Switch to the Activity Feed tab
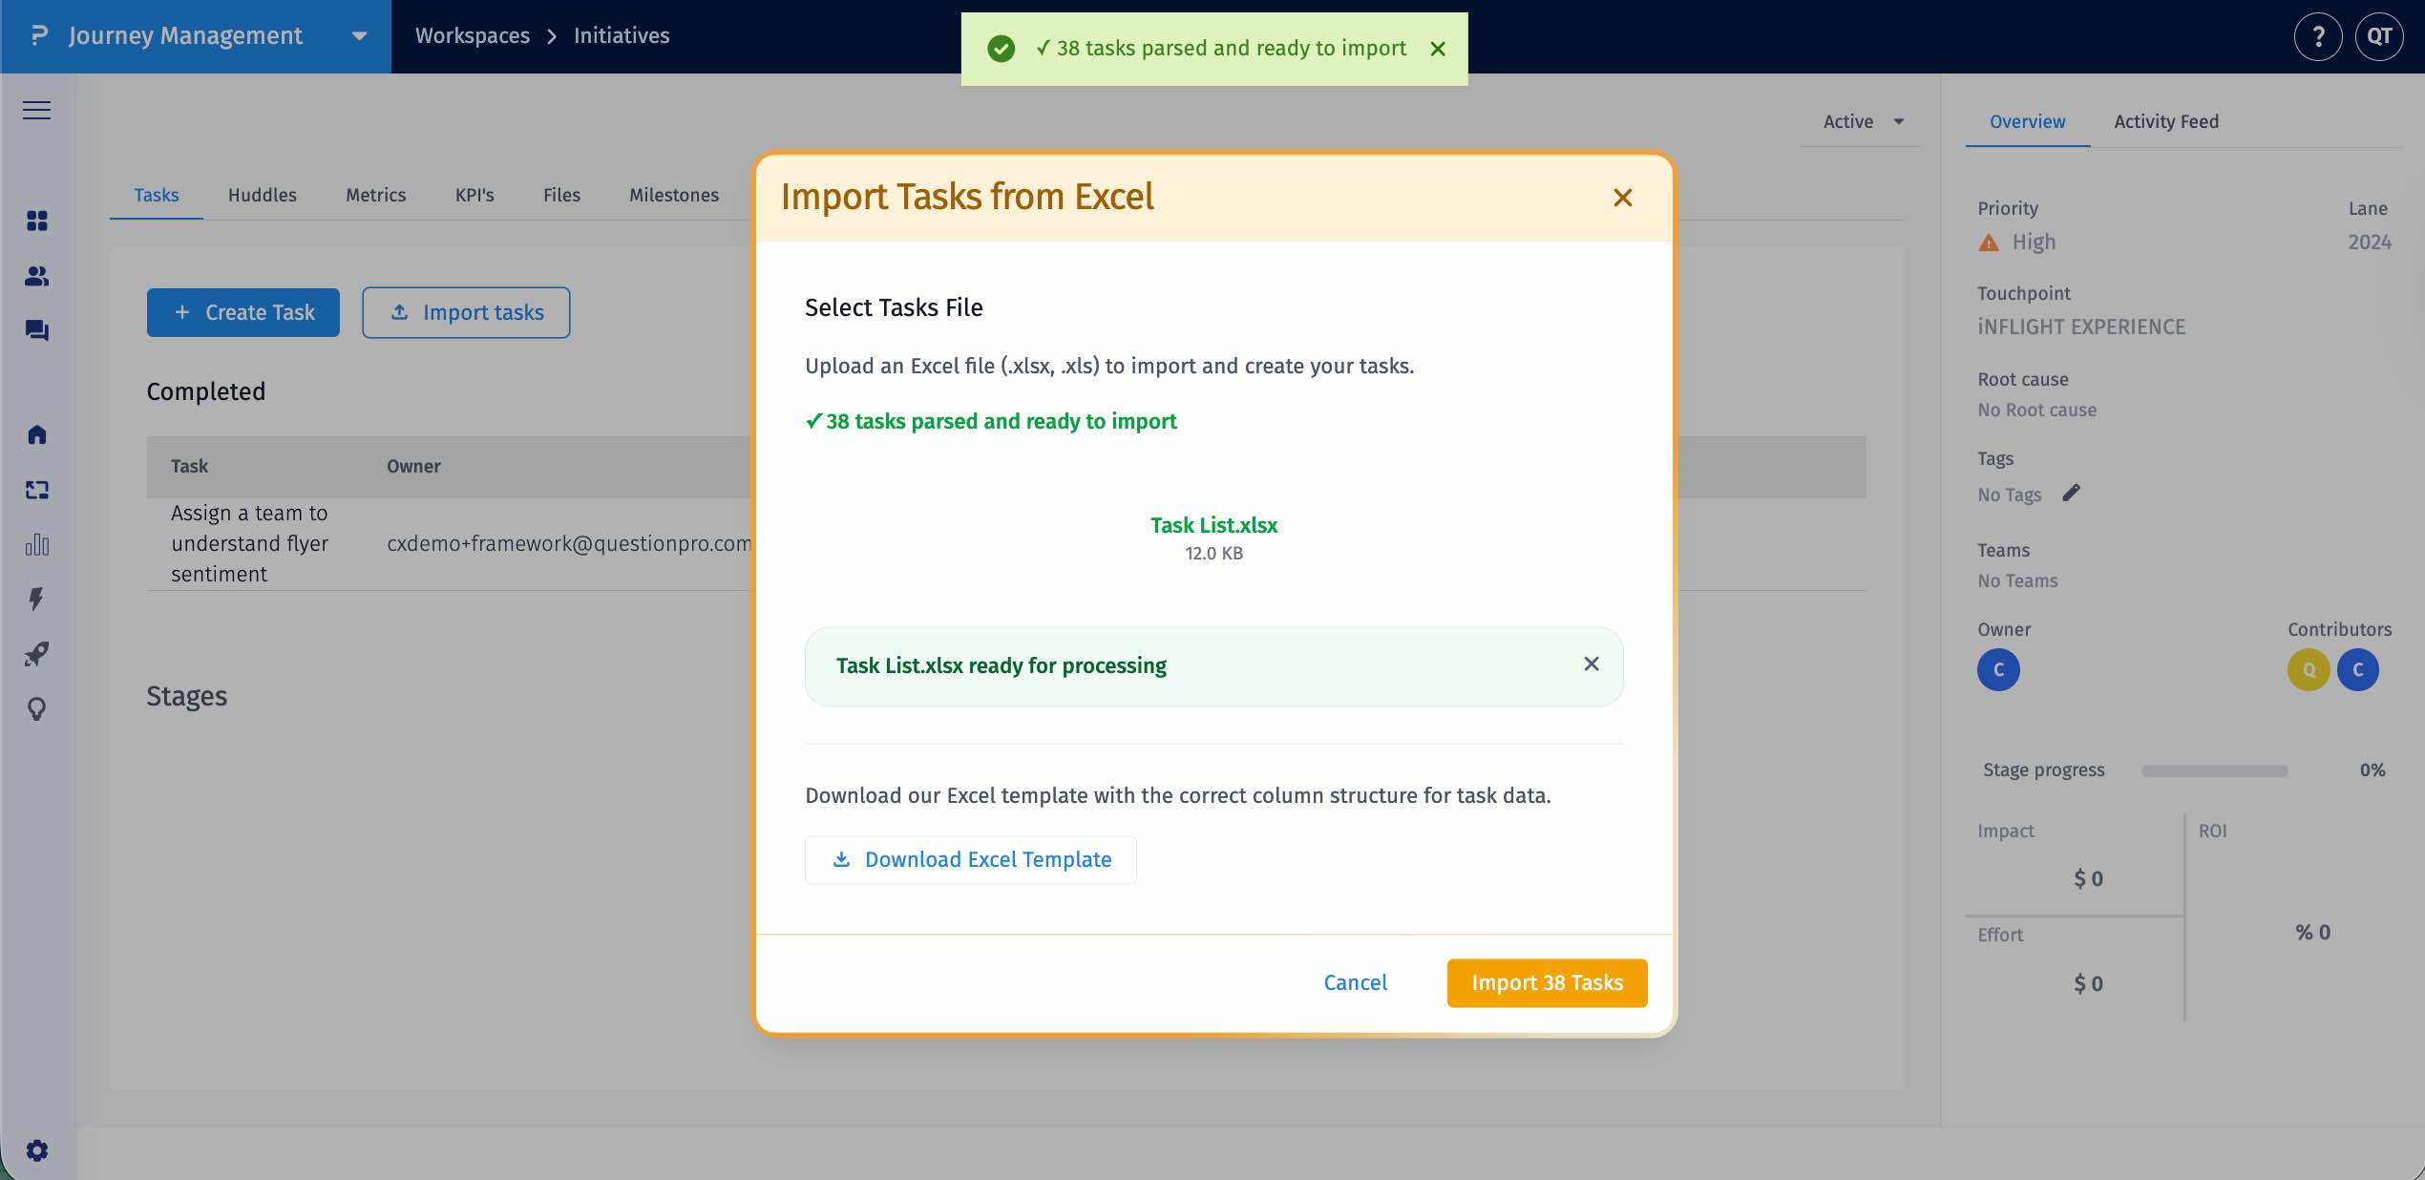Image resolution: width=2425 pixels, height=1180 pixels. click(2165, 121)
